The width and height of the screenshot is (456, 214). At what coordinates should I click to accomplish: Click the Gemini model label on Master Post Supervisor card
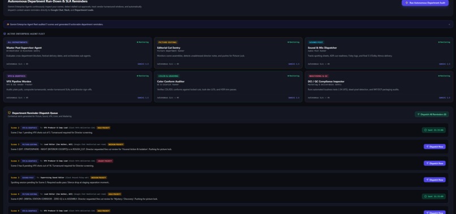143,64
